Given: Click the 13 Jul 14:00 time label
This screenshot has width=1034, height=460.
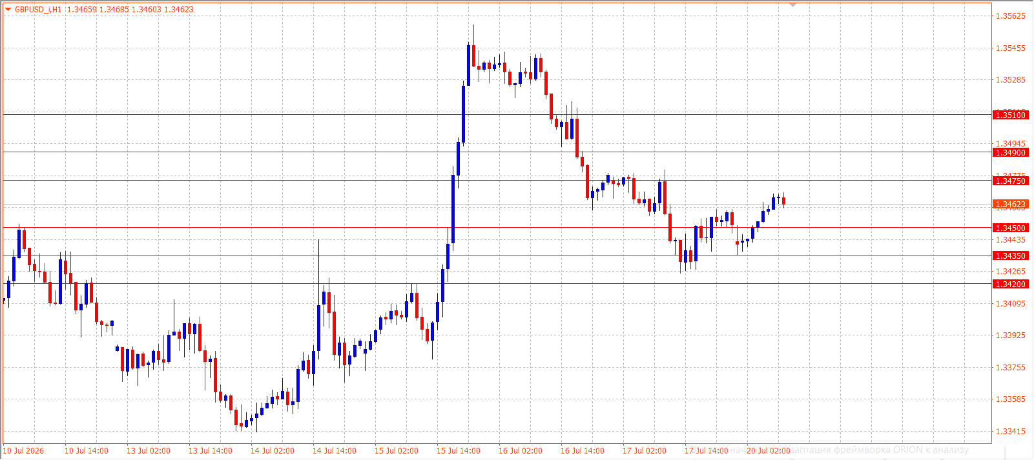Looking at the screenshot, I should pos(211,451).
